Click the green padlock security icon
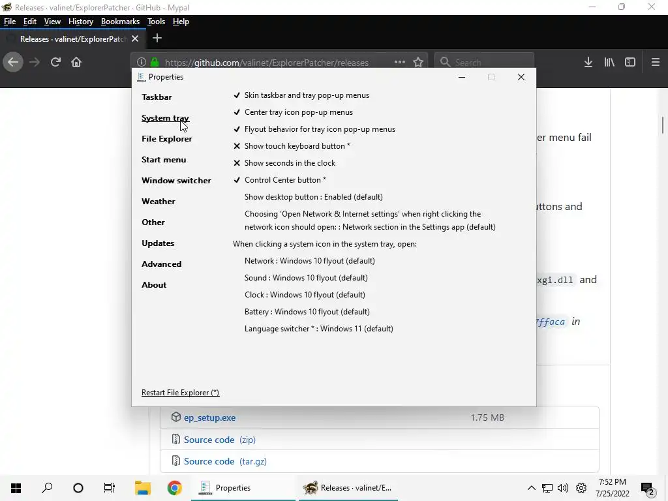Image resolution: width=668 pixels, height=501 pixels. pos(155,62)
